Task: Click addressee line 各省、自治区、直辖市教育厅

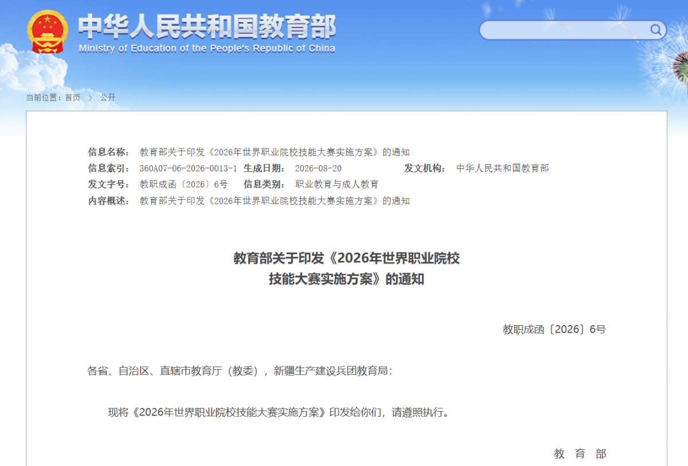Action: [240, 371]
